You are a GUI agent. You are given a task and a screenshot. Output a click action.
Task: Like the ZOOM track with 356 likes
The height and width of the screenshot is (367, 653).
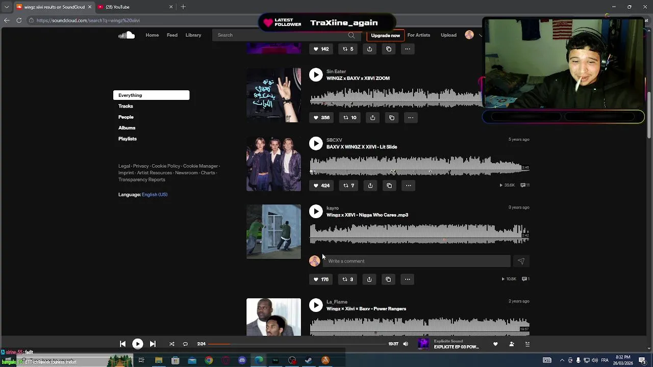(x=321, y=118)
